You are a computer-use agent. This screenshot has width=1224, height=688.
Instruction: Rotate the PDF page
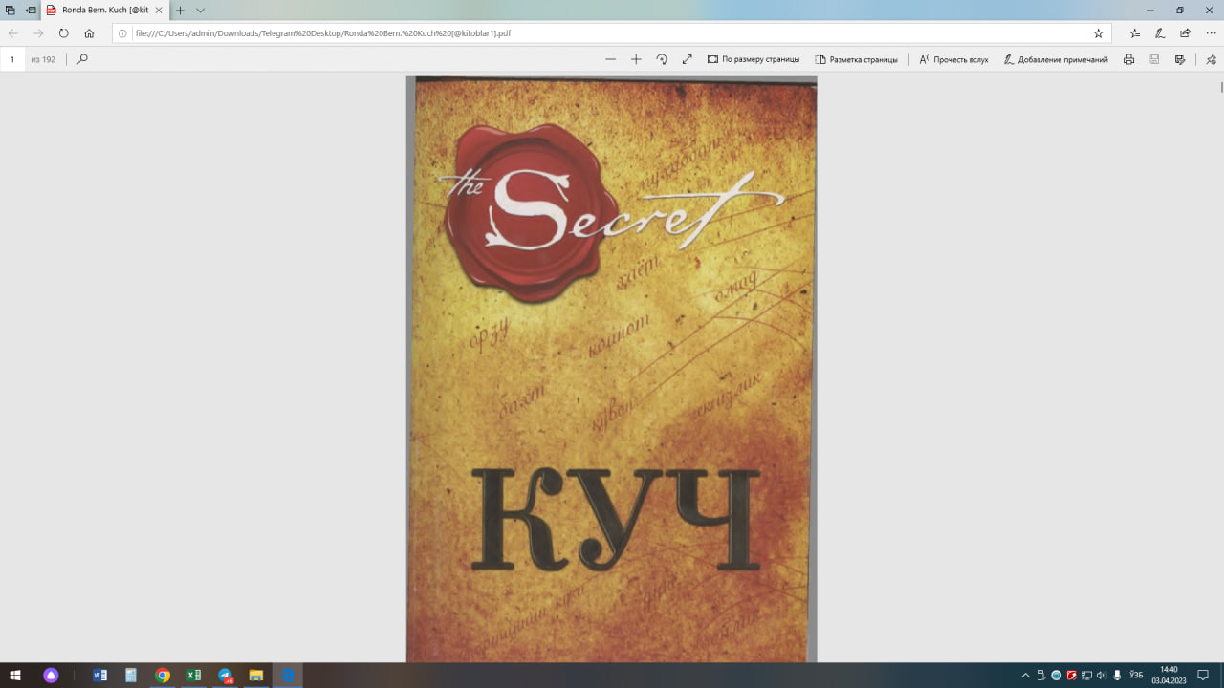point(662,59)
